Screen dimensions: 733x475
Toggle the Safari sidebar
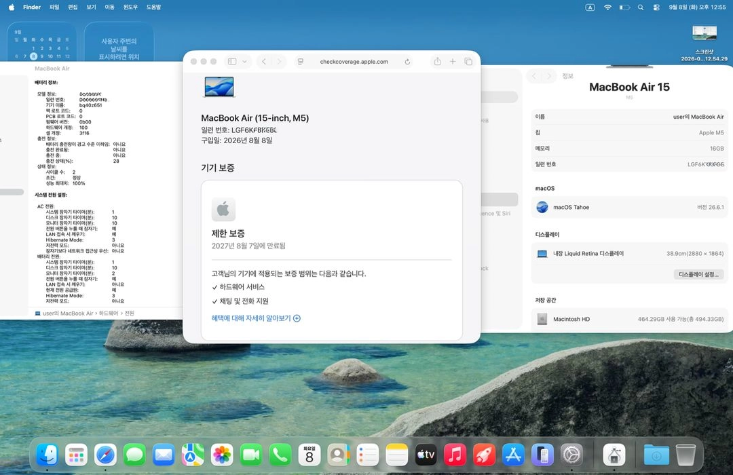coord(232,61)
